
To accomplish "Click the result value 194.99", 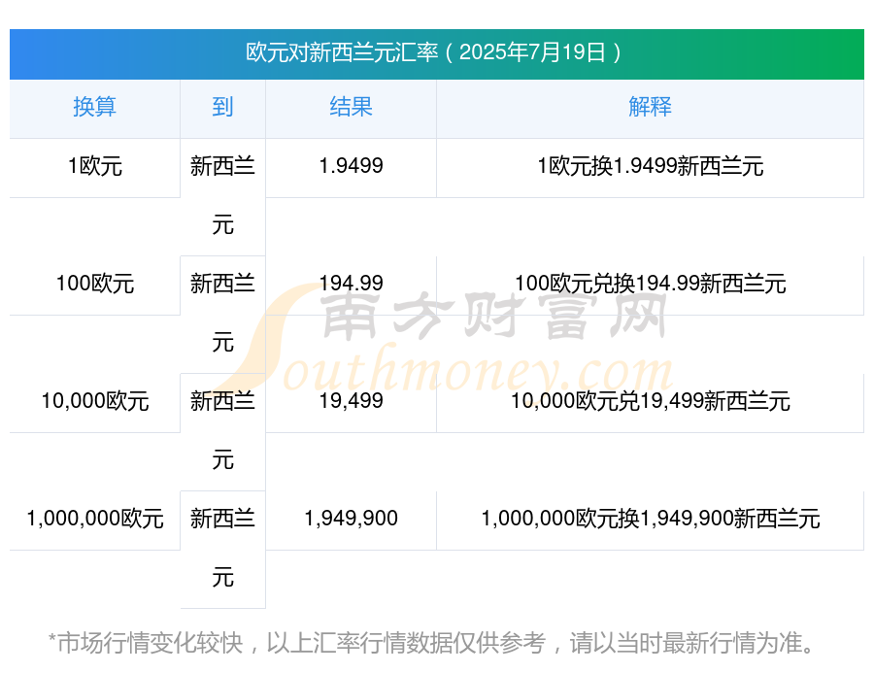I will (351, 284).
